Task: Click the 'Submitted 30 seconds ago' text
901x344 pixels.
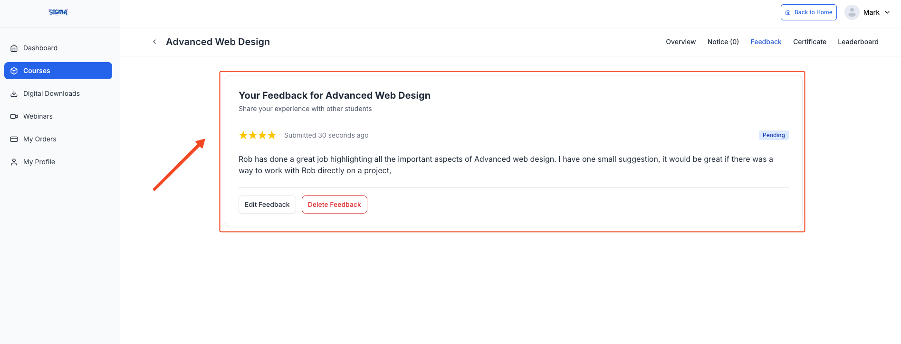Action: [x=326, y=135]
